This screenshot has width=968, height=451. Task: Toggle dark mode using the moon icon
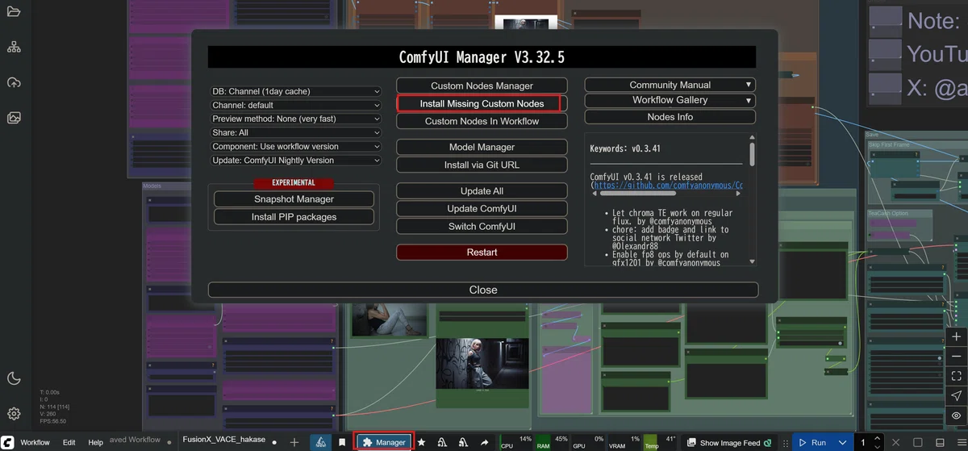click(14, 378)
